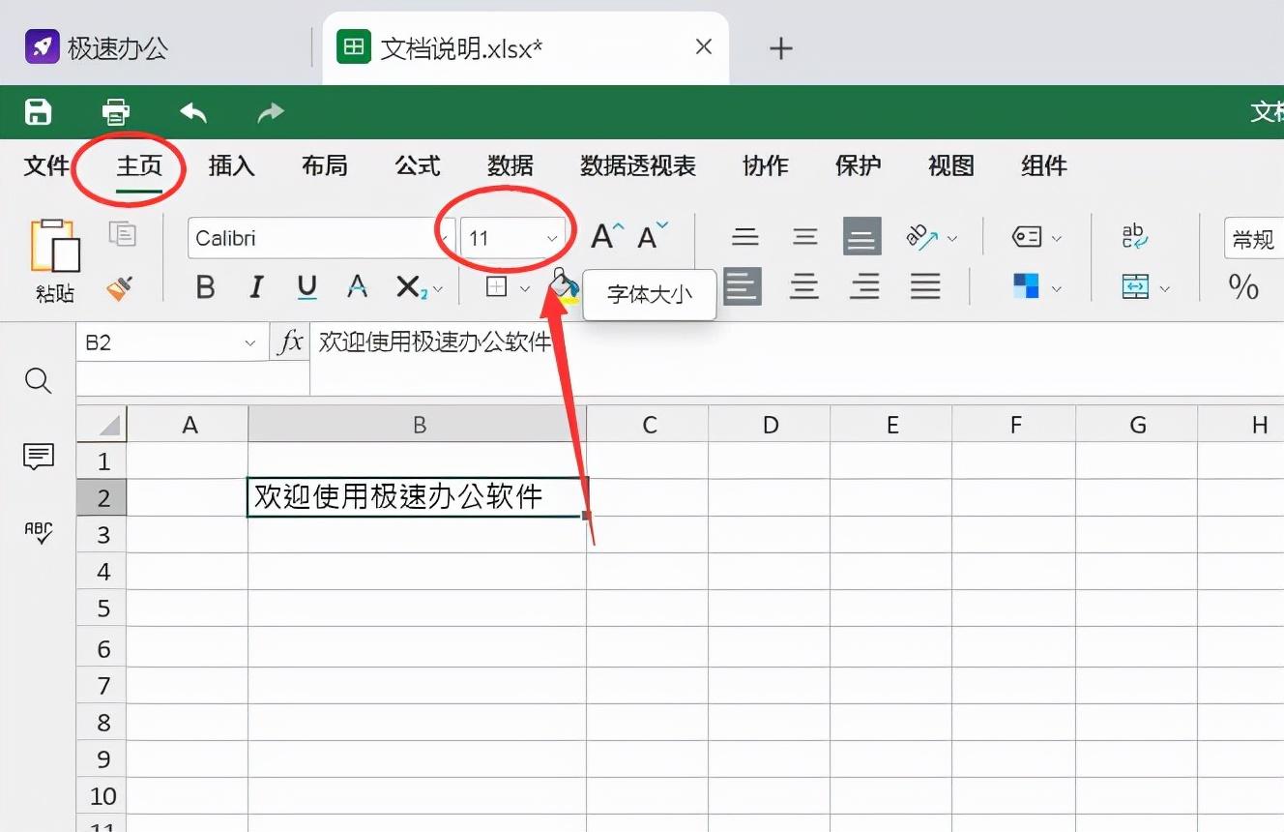Click the Format Painter brush icon
The image size is (1284, 832).
point(121,287)
